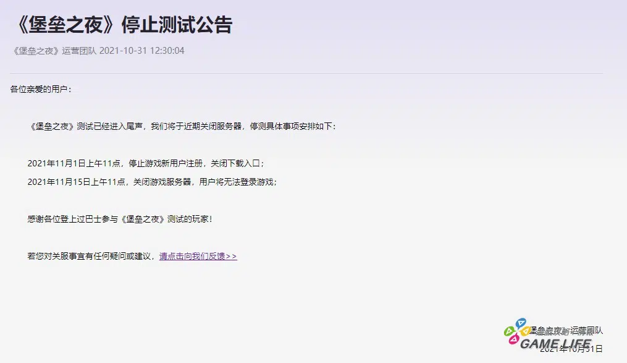Click the byline author 《堡垒之夜》运营团队 under title

point(54,51)
